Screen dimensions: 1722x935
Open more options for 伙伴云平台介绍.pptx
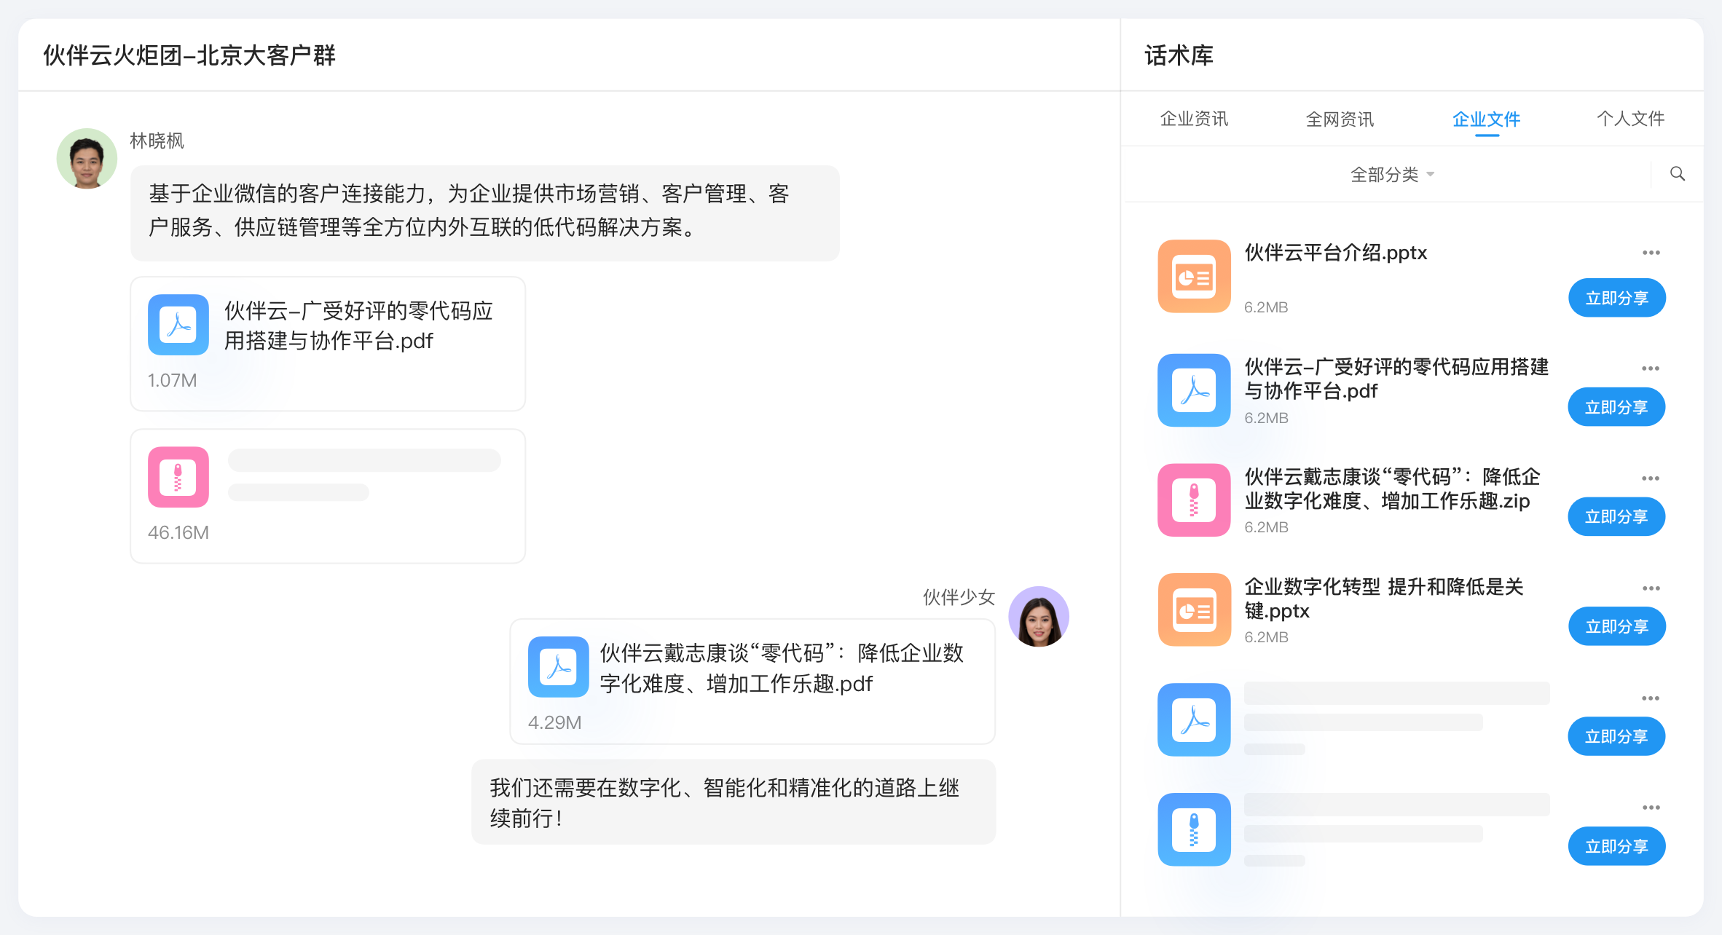(1651, 253)
